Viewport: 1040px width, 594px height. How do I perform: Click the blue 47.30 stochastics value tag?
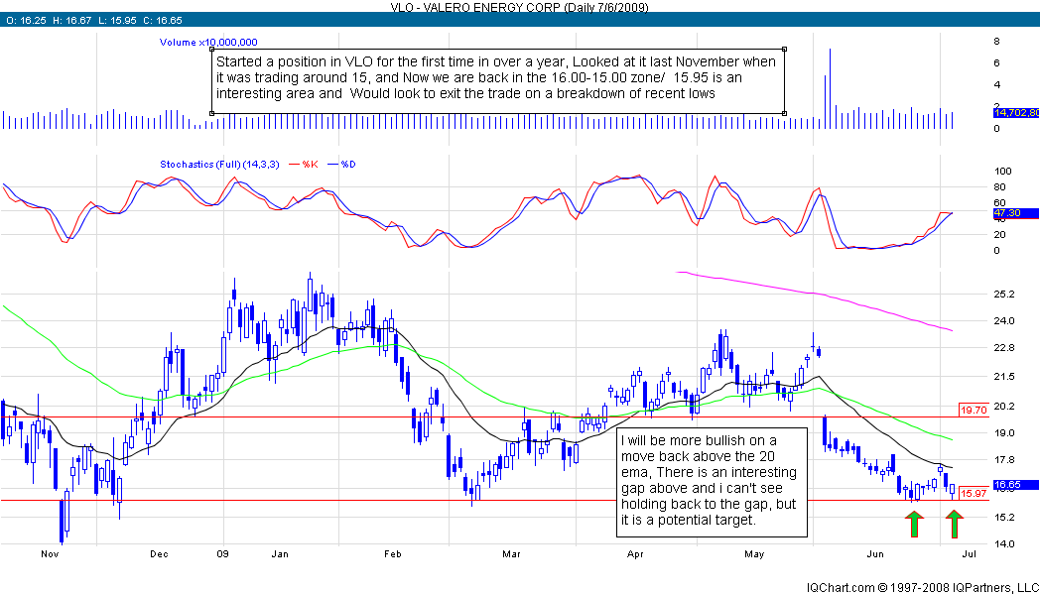(x=1015, y=213)
